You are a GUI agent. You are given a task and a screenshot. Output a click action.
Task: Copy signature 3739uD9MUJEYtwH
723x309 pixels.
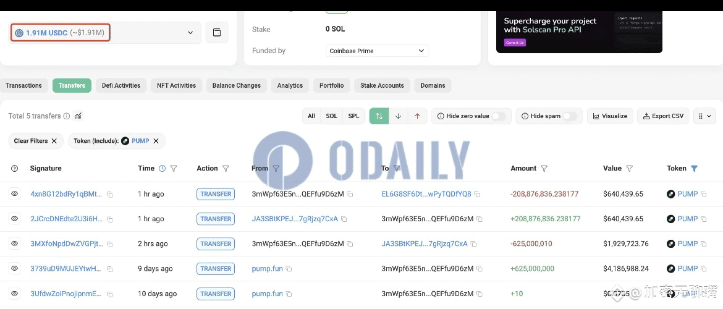pos(110,269)
